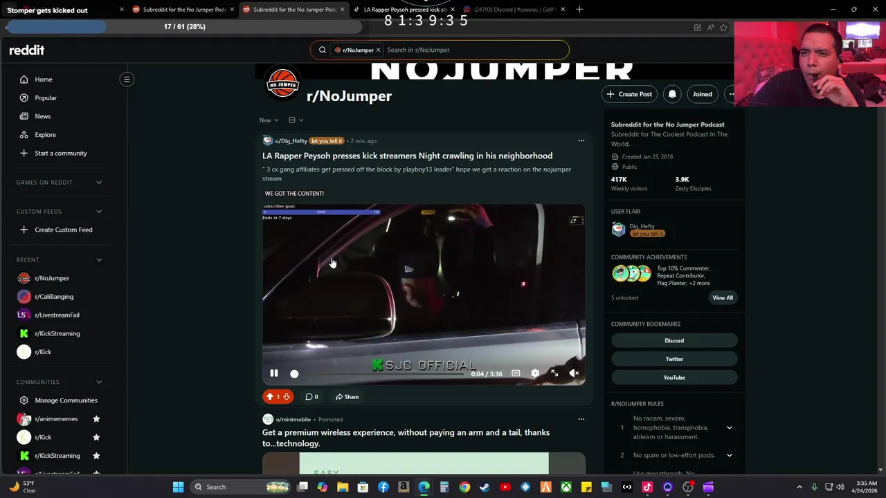The height and width of the screenshot is (498, 886).
Task: Open YouTube community bookmark
Action: click(674, 378)
